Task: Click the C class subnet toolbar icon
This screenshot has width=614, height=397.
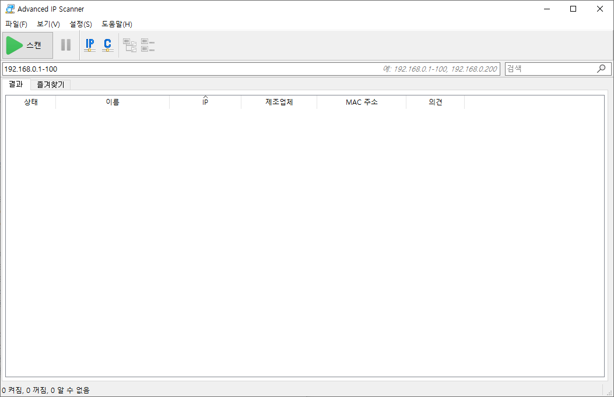Action: click(107, 45)
